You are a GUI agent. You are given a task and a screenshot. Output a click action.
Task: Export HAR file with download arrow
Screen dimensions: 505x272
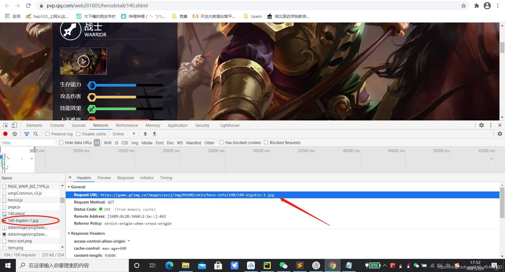coord(154,134)
